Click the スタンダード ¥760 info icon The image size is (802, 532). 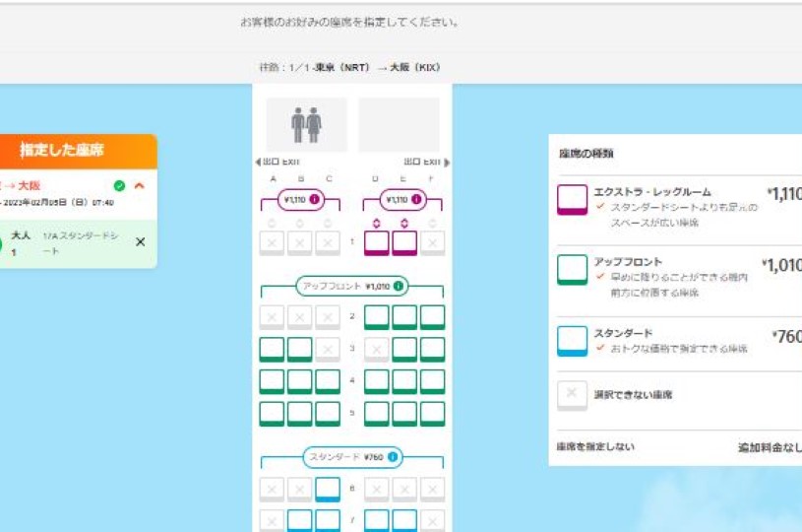[x=393, y=457]
